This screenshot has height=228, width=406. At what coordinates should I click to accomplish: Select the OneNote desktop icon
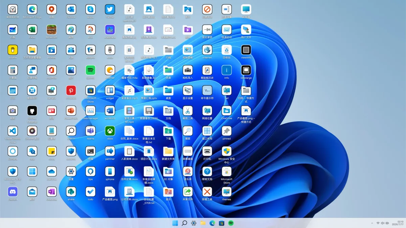pyautogui.click(x=51, y=192)
